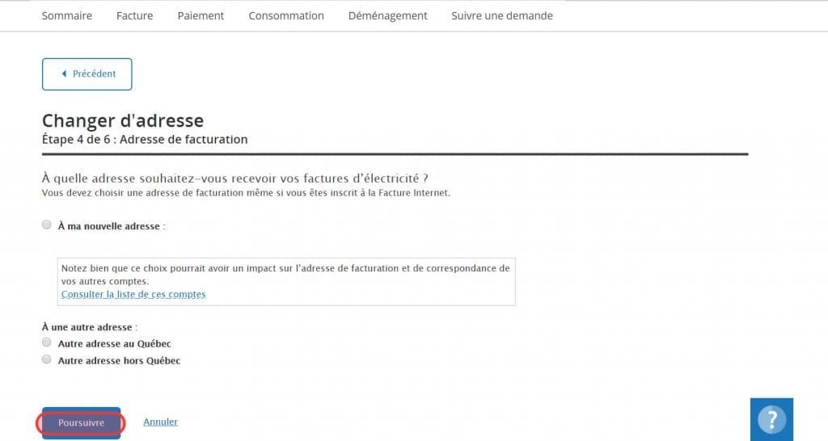Open the Consommation tab
Image resolution: width=828 pixels, height=441 pixels.
point(286,16)
